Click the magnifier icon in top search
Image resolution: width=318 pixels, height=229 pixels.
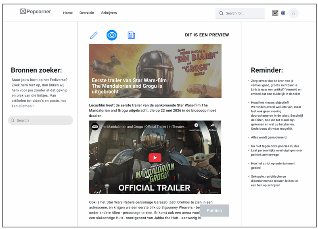[221, 13]
